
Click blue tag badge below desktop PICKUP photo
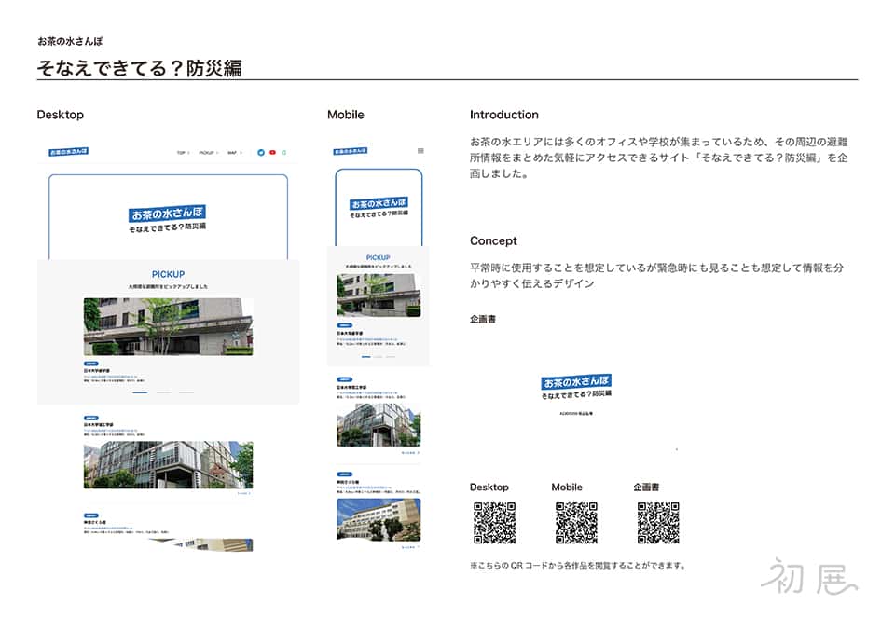click(x=90, y=364)
